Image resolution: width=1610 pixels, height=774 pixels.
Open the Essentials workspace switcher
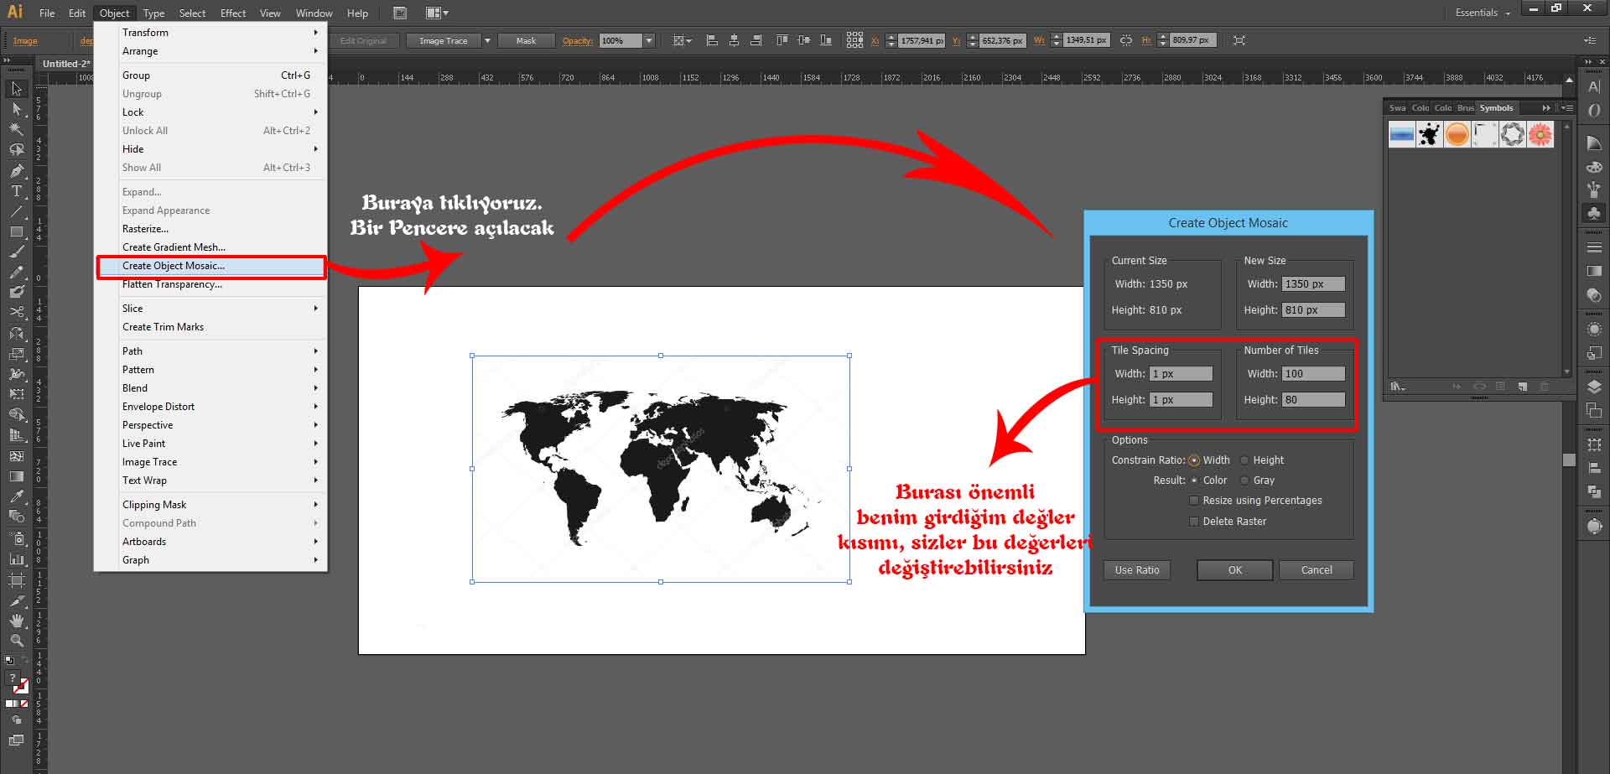tap(1483, 13)
